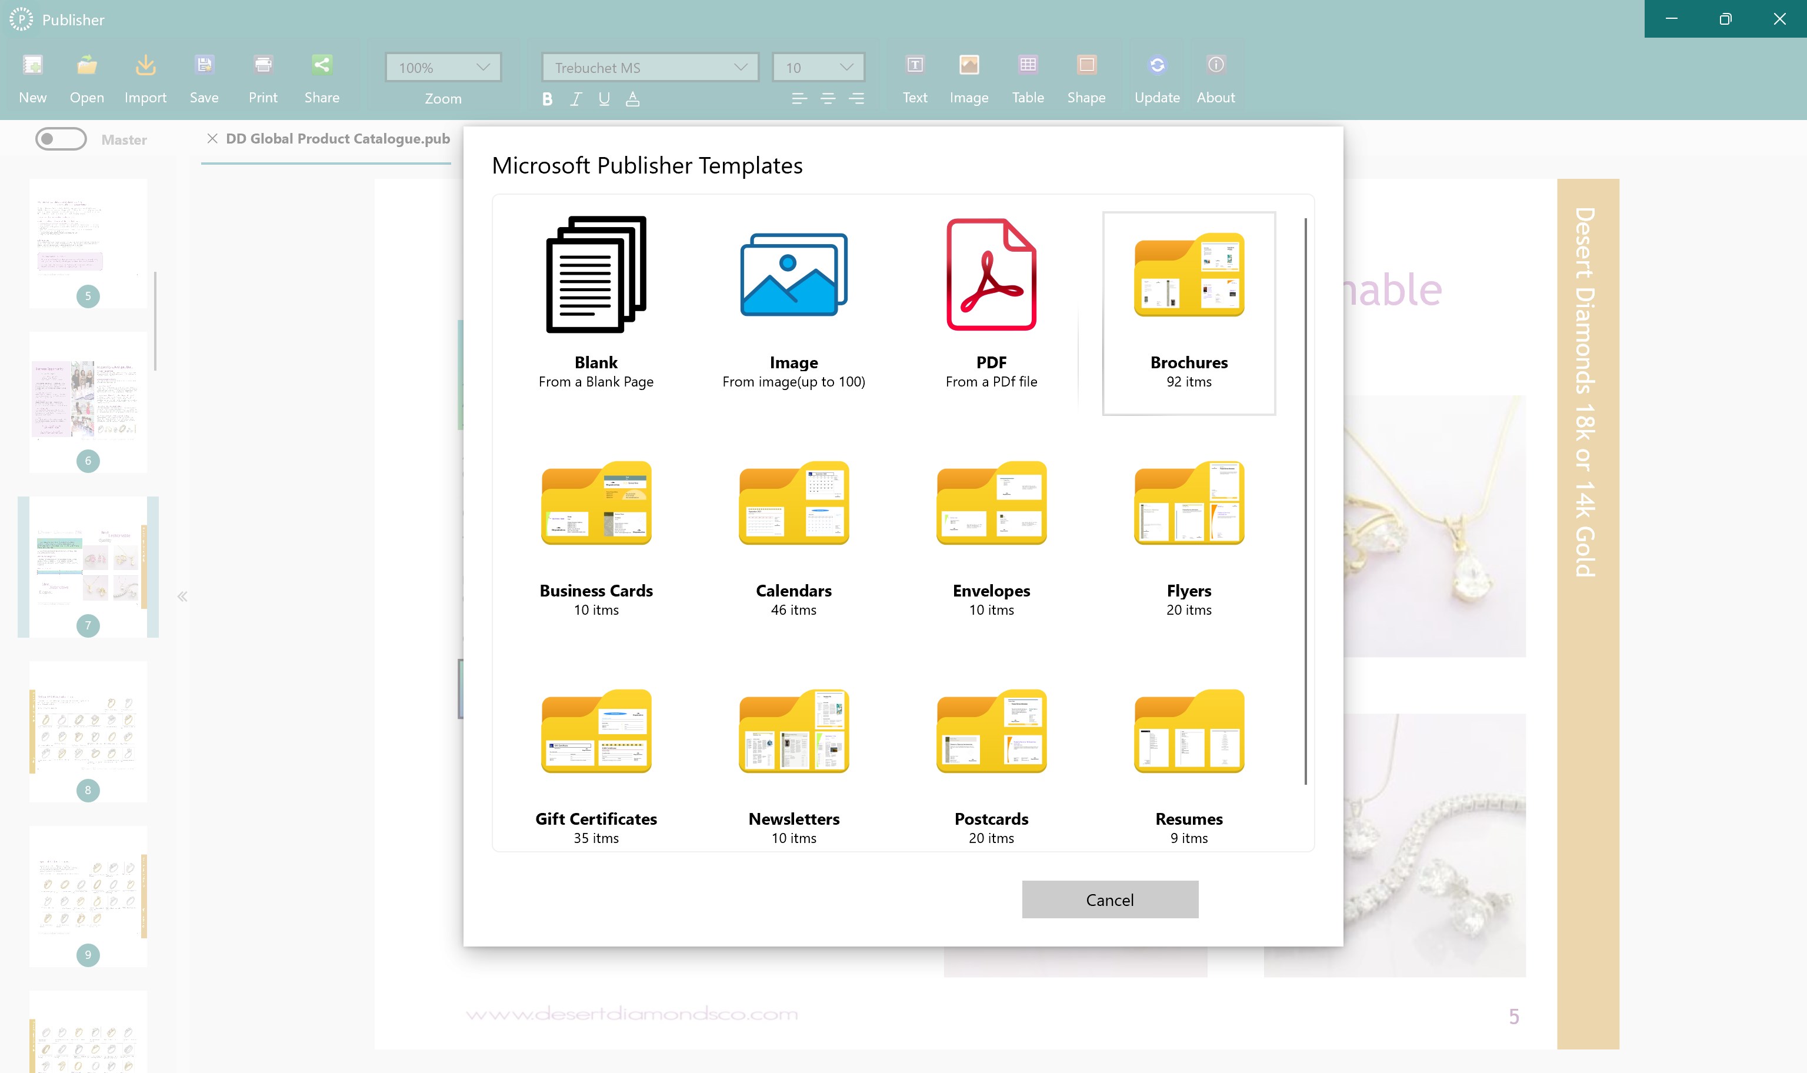Viewport: 1807px width, 1073px height.
Task: Apply underline formatting
Action: [604, 99]
